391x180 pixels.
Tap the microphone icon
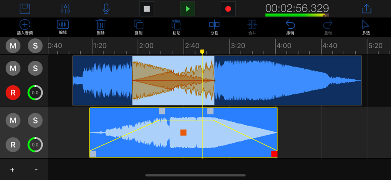coord(106,9)
